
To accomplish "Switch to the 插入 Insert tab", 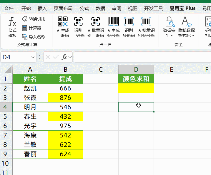I will click(x=42, y=8).
